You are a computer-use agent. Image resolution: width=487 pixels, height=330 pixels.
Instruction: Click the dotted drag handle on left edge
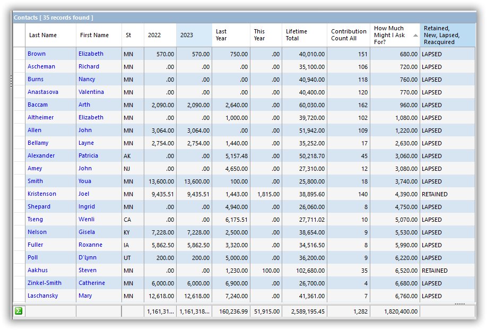coord(11,81)
